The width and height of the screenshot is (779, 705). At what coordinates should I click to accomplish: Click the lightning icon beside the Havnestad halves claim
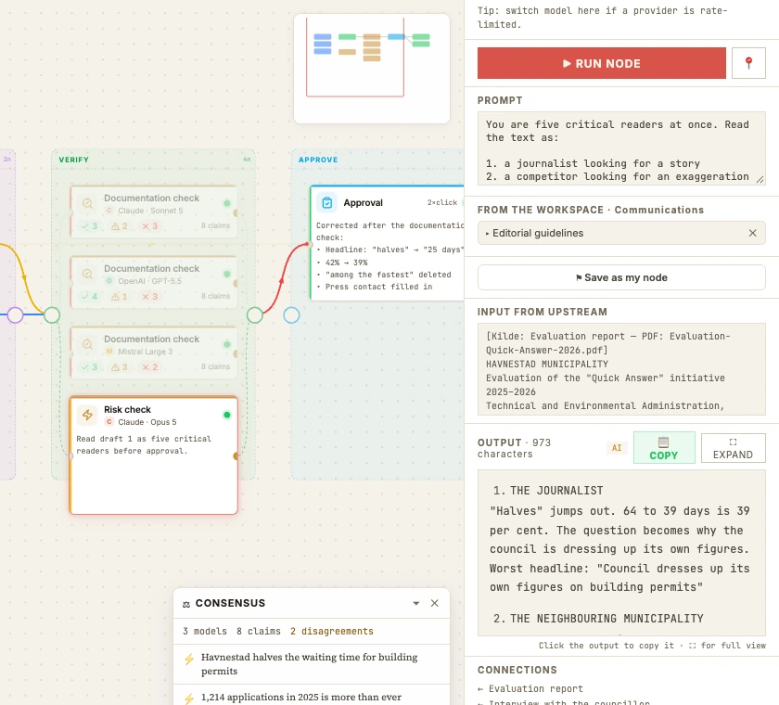pyautogui.click(x=189, y=660)
